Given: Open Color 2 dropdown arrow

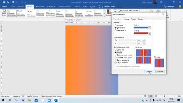Looking at the screenshot, I should click(x=150, y=33).
